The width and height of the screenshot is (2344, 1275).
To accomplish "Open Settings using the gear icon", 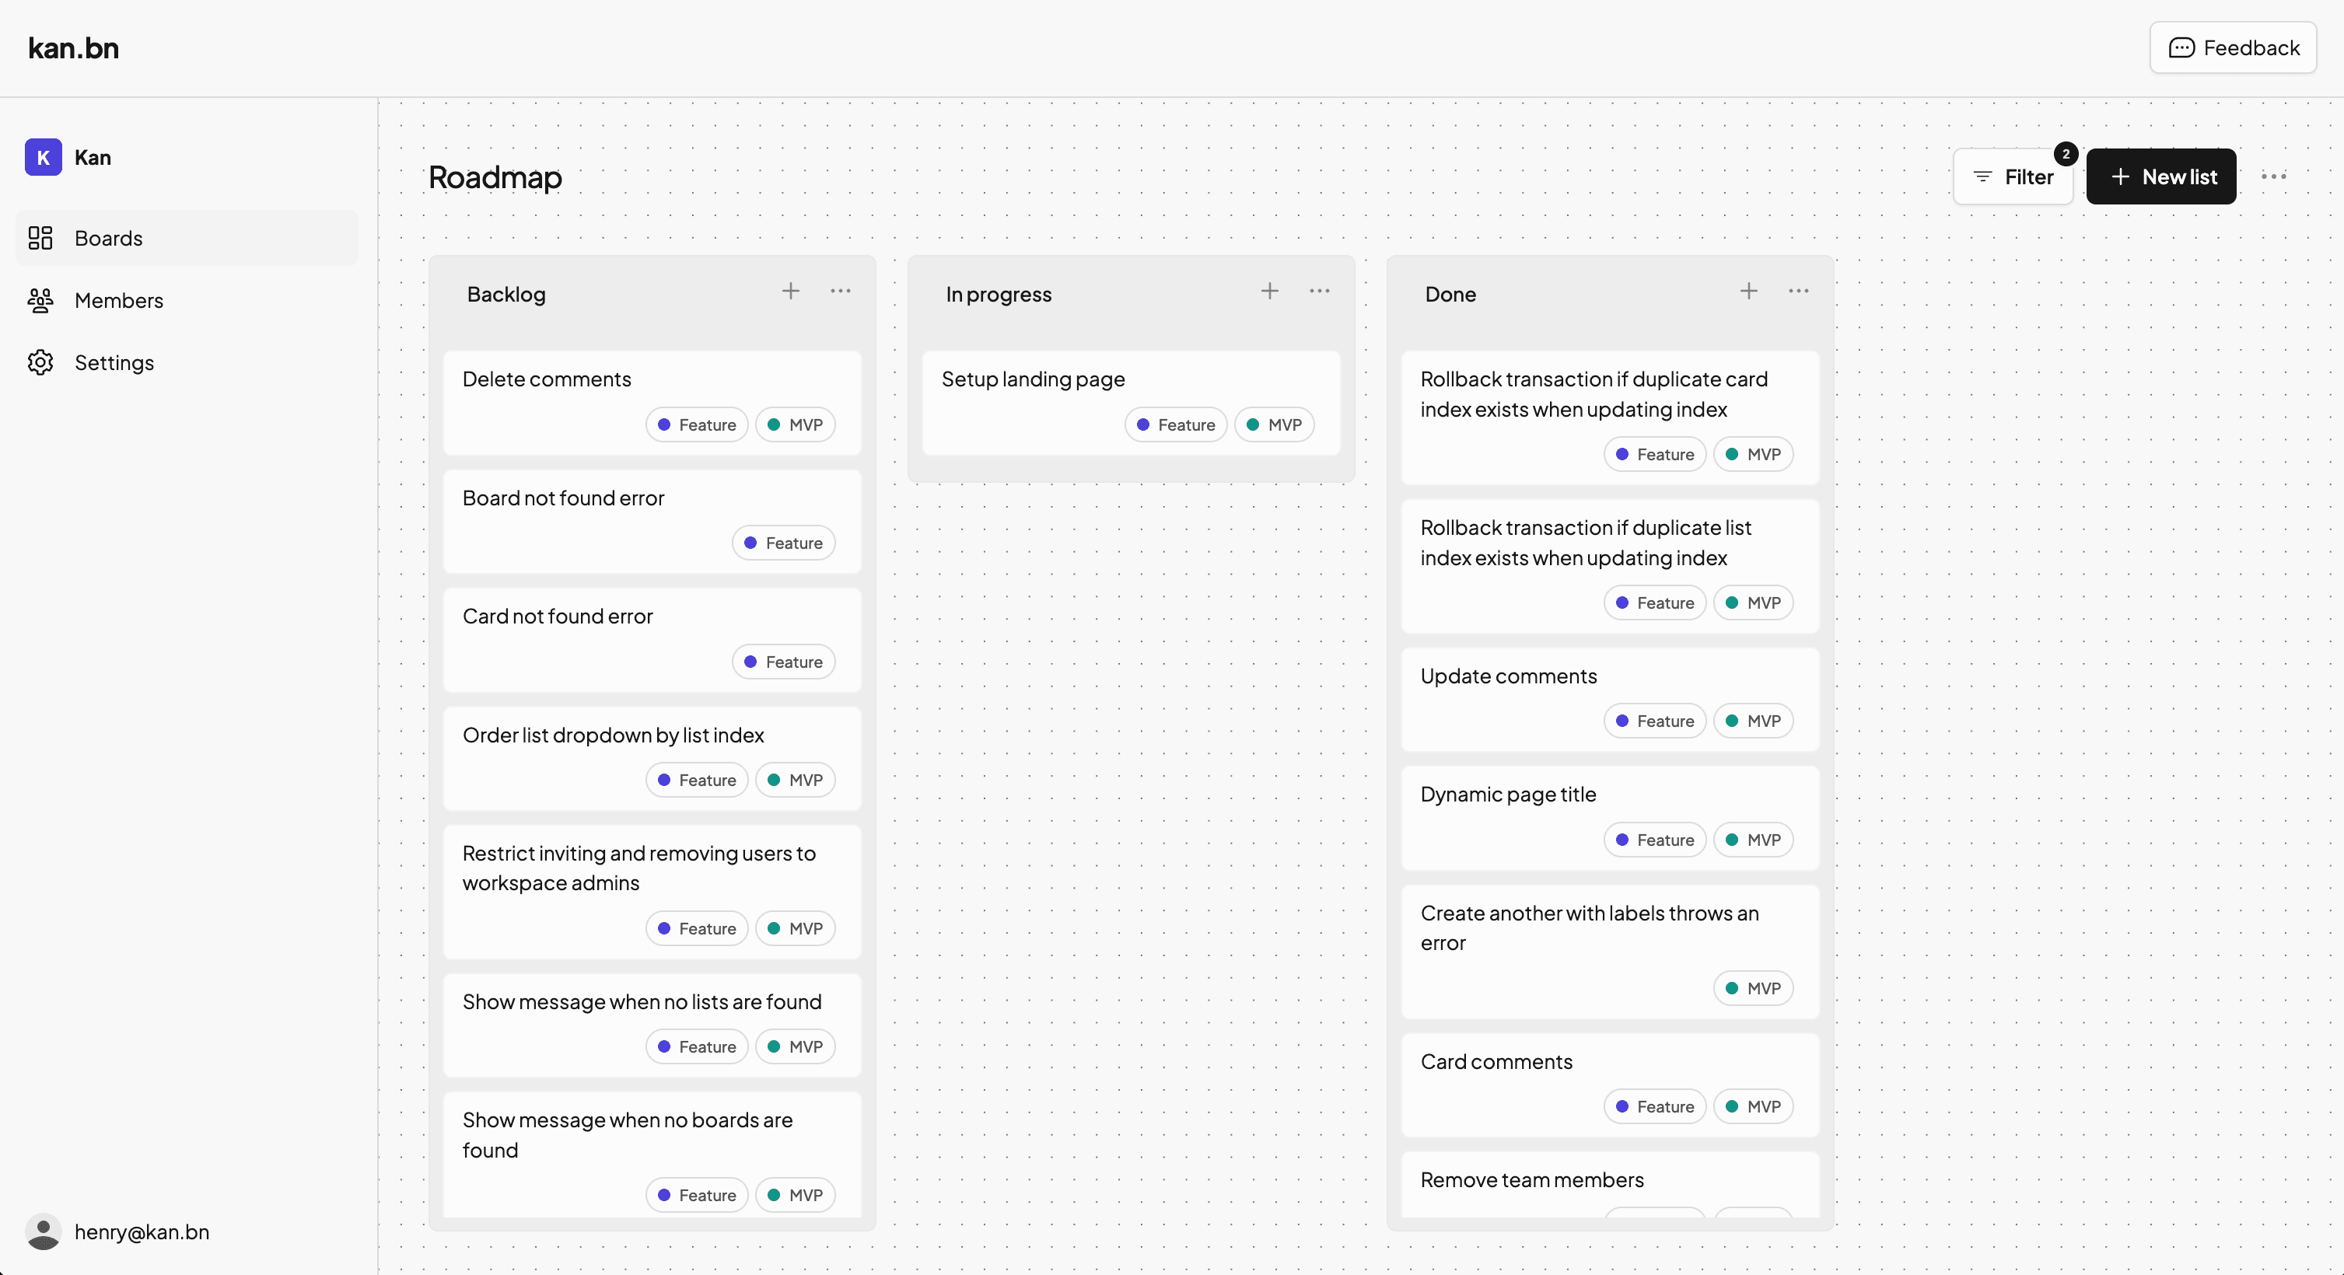I will click(40, 362).
